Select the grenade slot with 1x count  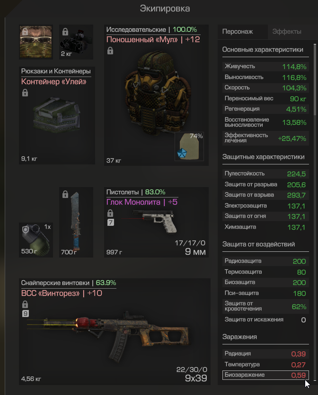36,240
